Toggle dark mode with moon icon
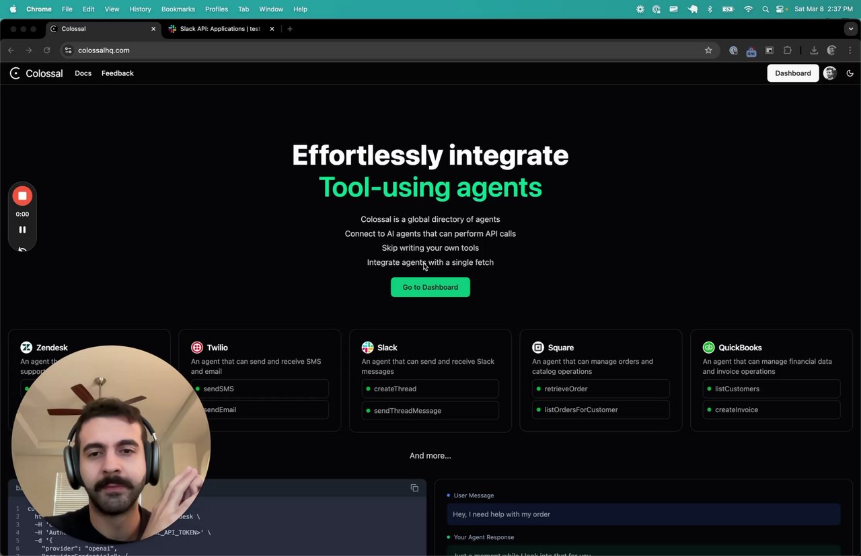Image resolution: width=861 pixels, height=556 pixels. [x=850, y=73]
